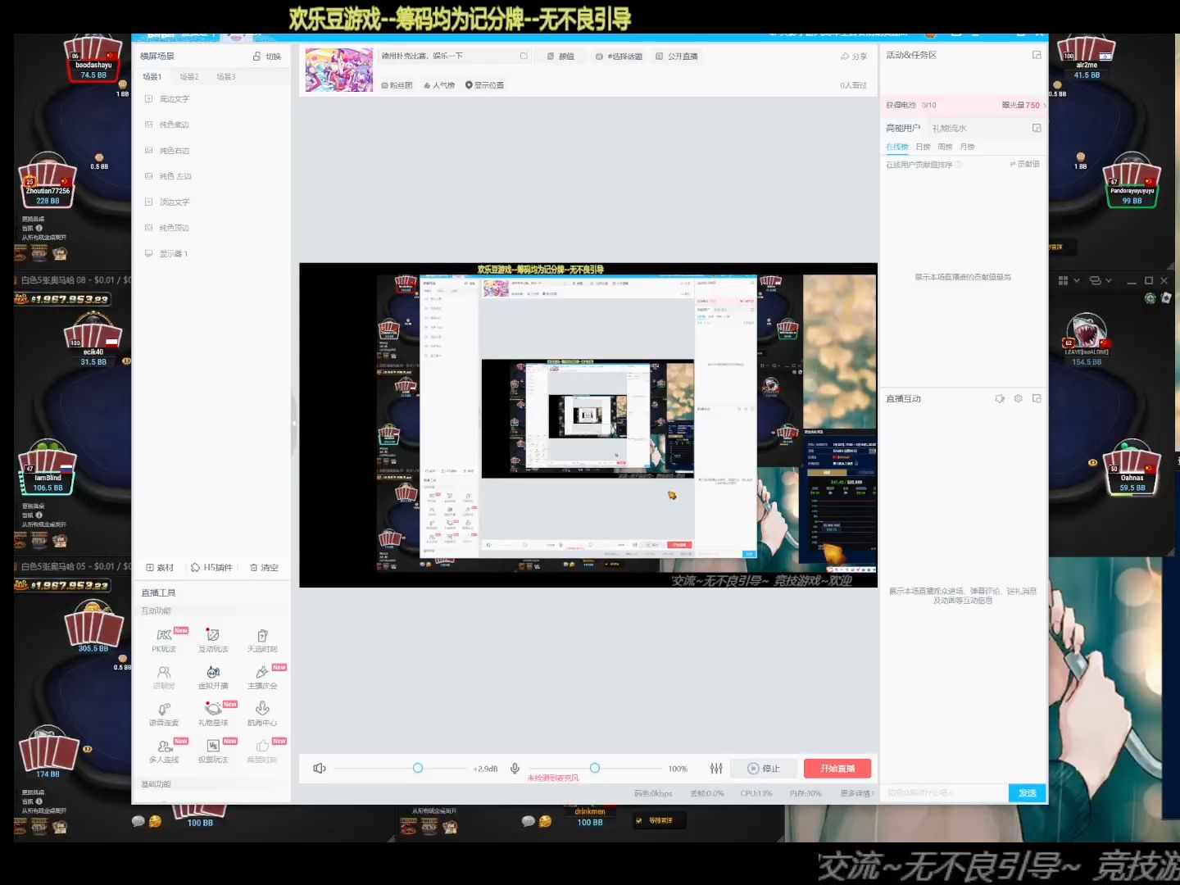Viewport: 1180px width, 885px height.
Task: Click the microphone icon
Action: [515, 768]
